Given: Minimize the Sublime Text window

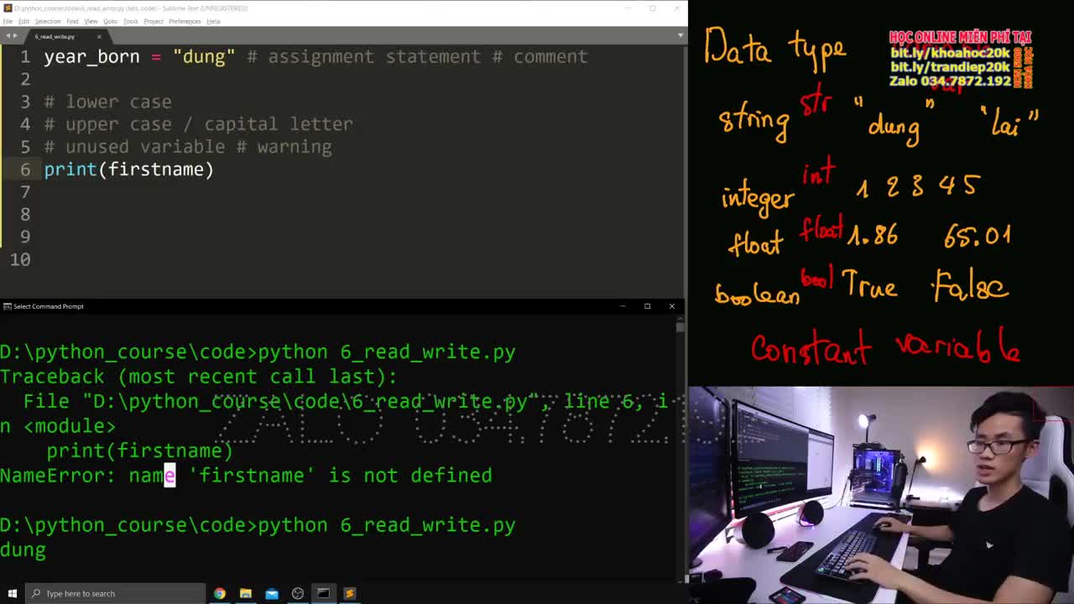Looking at the screenshot, I should coord(628,8).
